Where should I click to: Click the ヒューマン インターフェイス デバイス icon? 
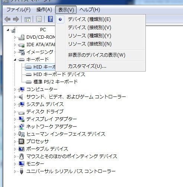pos(22,134)
